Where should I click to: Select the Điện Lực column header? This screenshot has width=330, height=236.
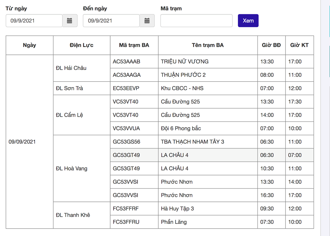[82, 45]
